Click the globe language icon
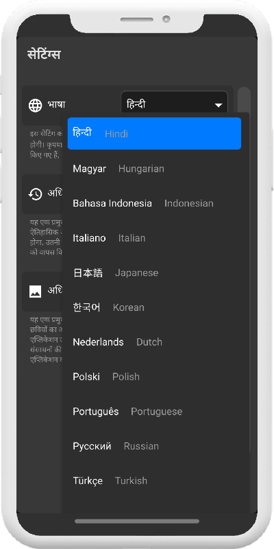Viewport: 274px width, 549px height. coord(36,106)
